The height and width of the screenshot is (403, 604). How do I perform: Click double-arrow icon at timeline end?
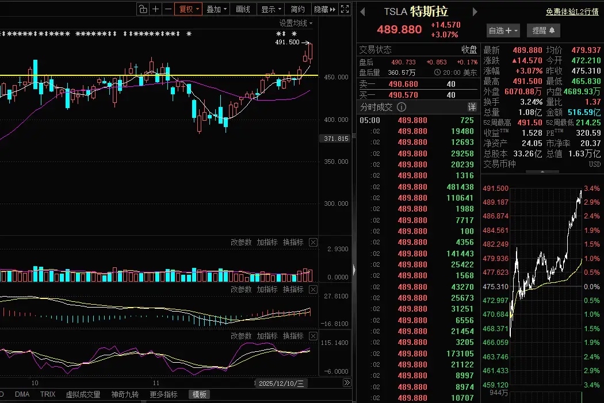[347, 383]
